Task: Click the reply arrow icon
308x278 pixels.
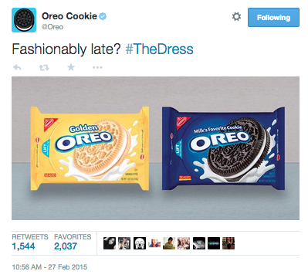Action: [x=17, y=67]
